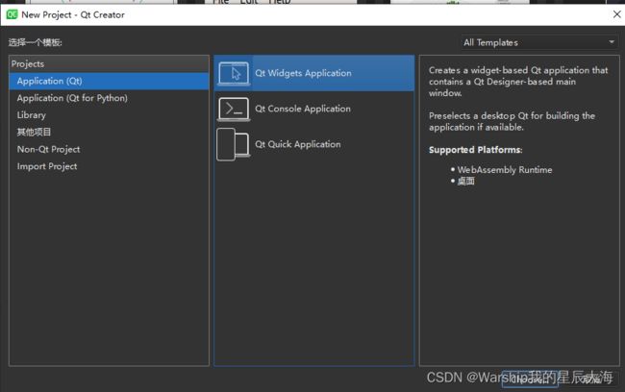Select the Non-Qt Project category
625x392 pixels.
pos(109,149)
